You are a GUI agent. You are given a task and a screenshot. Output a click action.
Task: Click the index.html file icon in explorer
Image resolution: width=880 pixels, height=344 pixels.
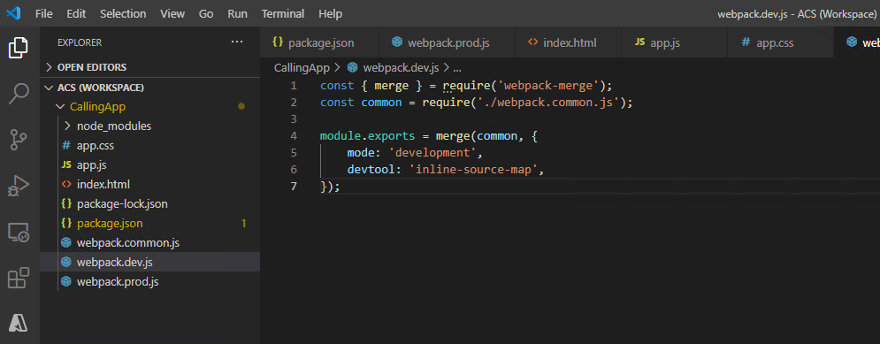66,185
